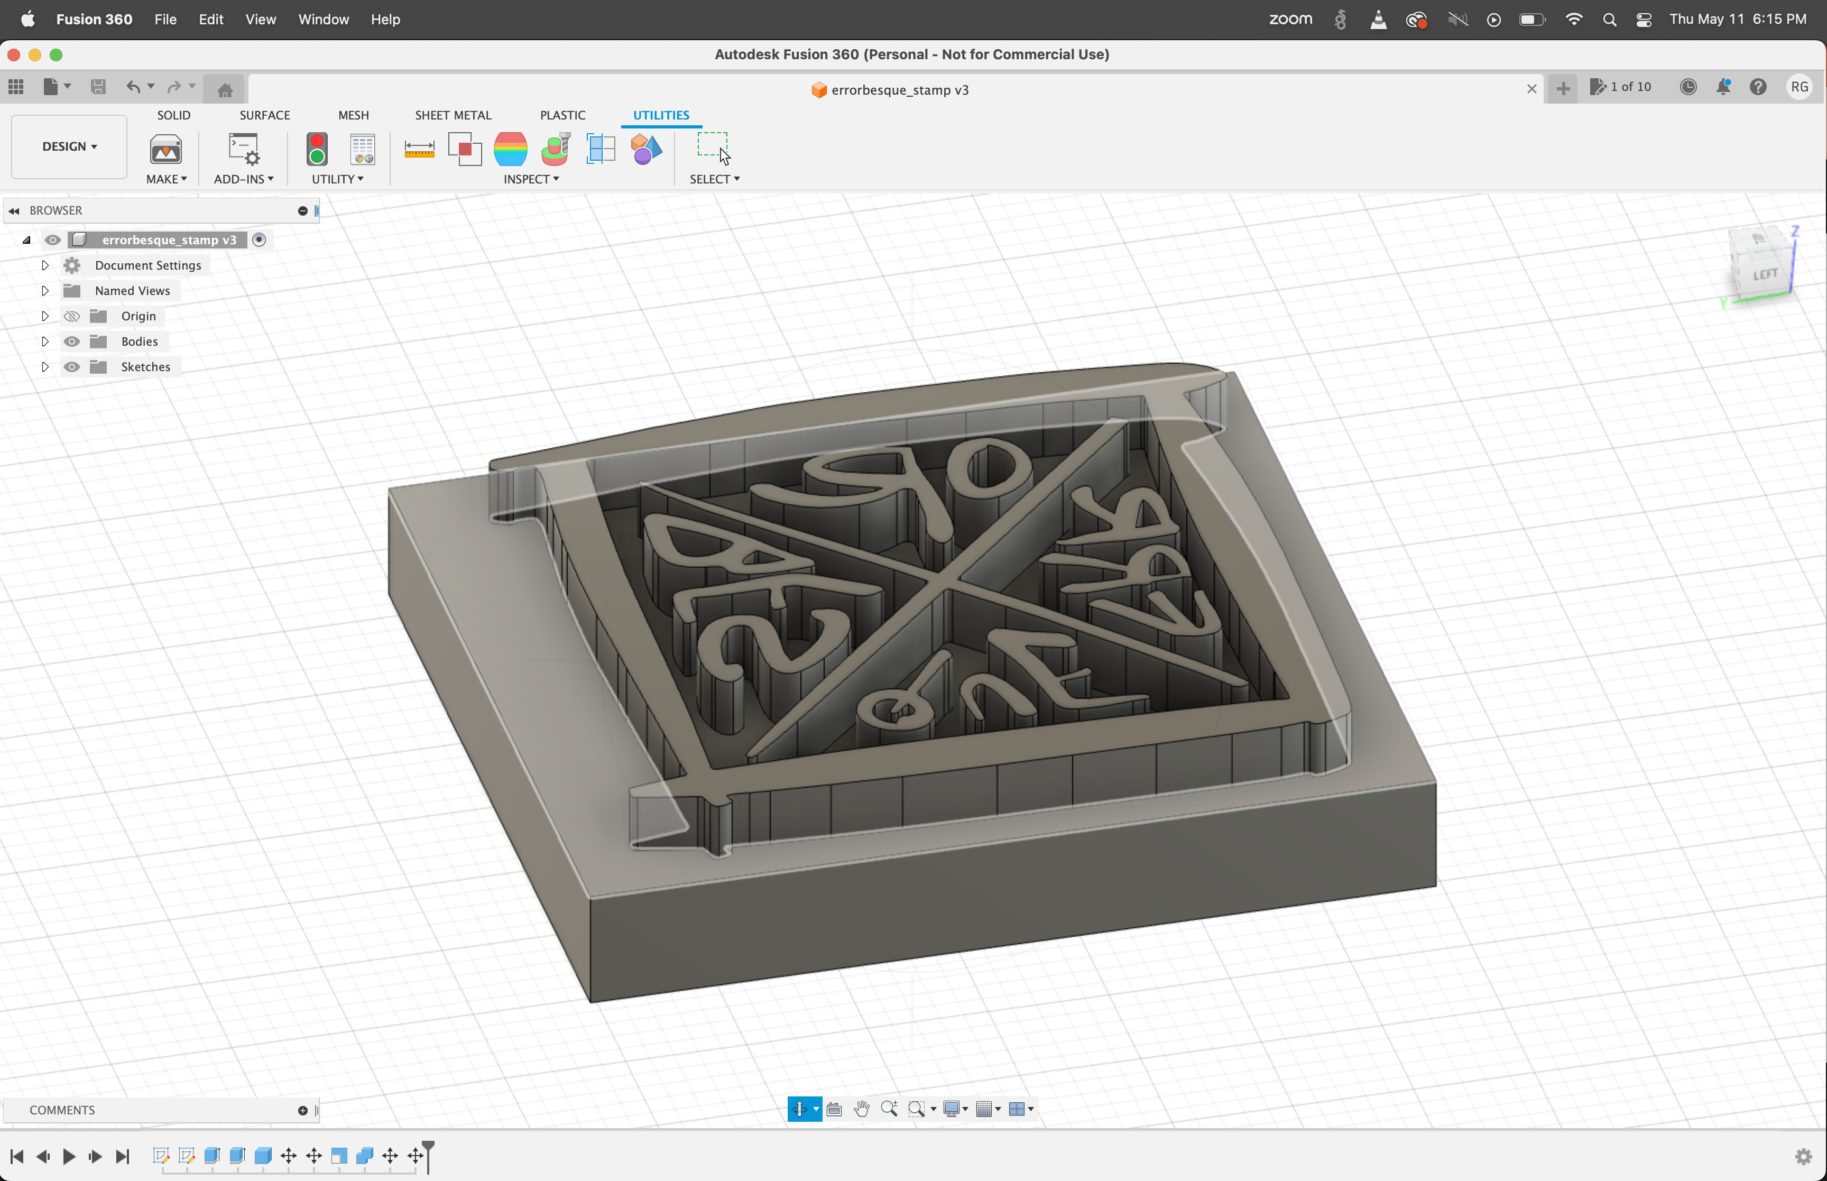The height and width of the screenshot is (1181, 1827).
Task: Open the Zebra analysis rainbow icon
Action: [510, 149]
